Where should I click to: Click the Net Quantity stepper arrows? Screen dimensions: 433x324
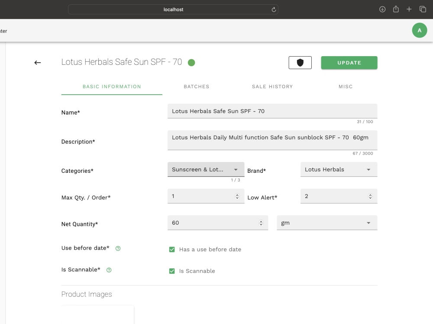[261, 223]
